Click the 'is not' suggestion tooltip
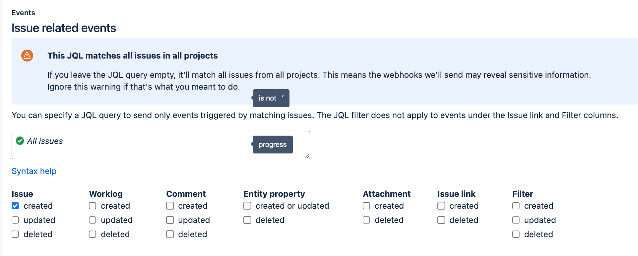This screenshot has height=256, width=638. 271,98
